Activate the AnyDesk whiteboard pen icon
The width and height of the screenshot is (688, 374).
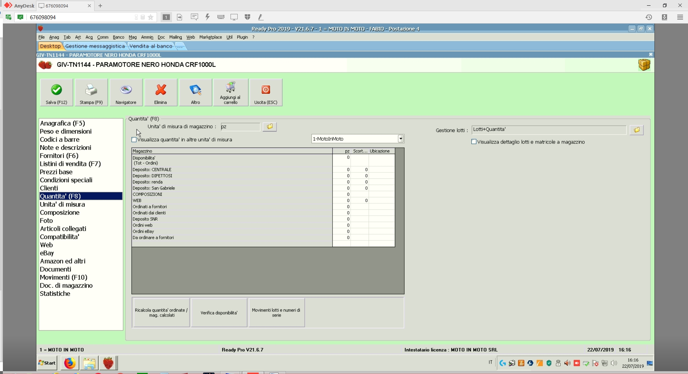[x=261, y=17]
